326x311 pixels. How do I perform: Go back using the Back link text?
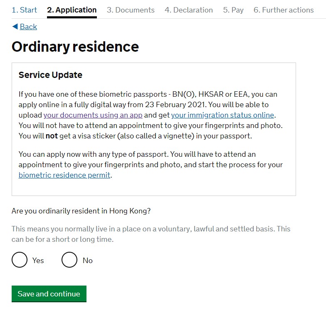click(x=28, y=27)
